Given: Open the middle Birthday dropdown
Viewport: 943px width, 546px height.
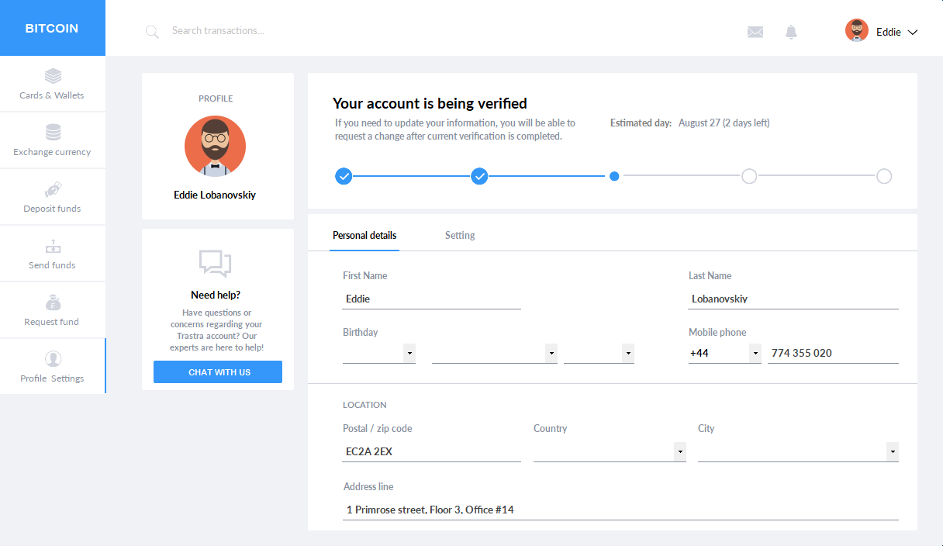Looking at the screenshot, I should tap(495, 354).
